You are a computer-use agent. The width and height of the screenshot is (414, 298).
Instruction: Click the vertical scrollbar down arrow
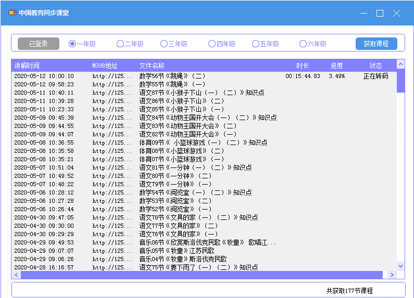(x=400, y=266)
